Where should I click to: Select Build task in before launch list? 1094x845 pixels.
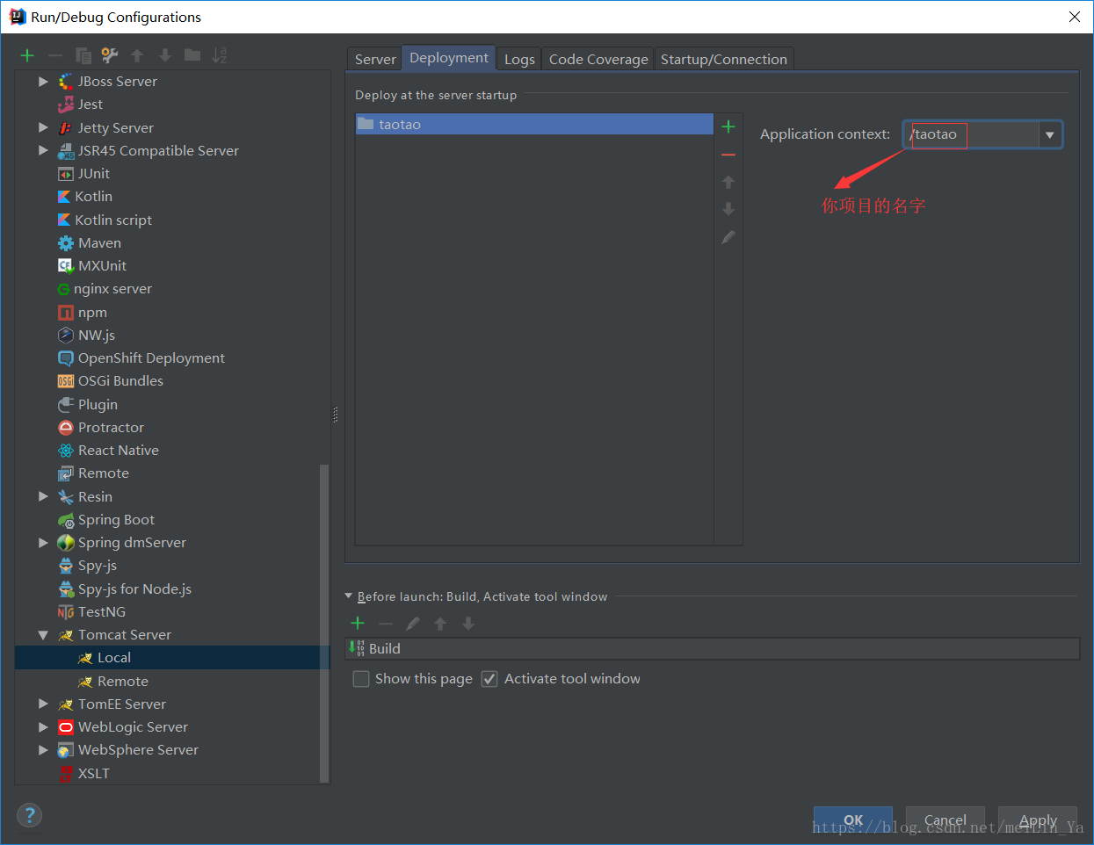(x=712, y=649)
